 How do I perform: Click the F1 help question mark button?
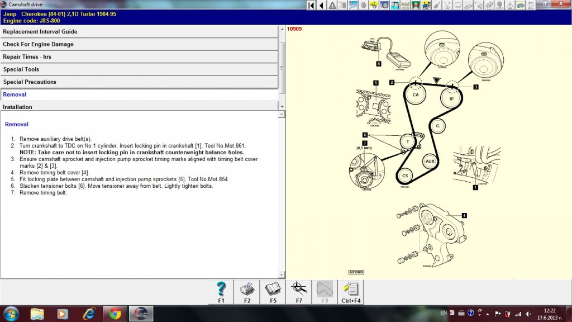pos(221,292)
